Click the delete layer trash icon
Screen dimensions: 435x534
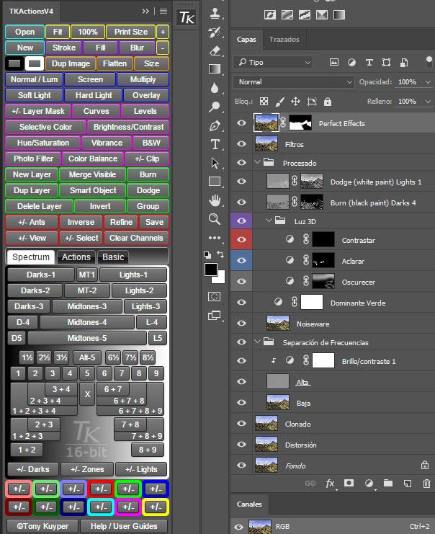(x=426, y=484)
